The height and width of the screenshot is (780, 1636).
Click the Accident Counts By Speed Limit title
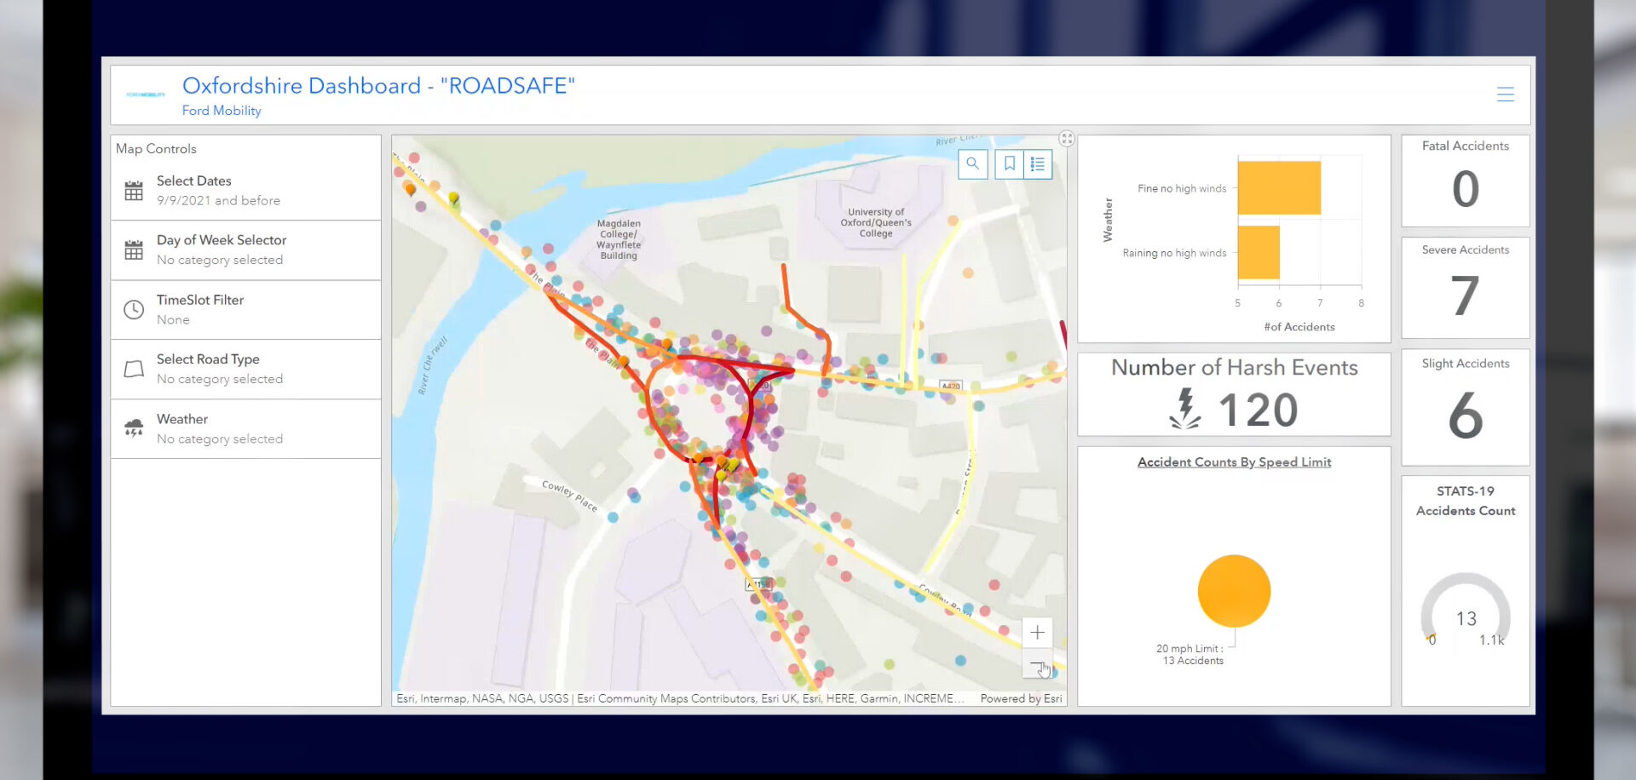1234,462
